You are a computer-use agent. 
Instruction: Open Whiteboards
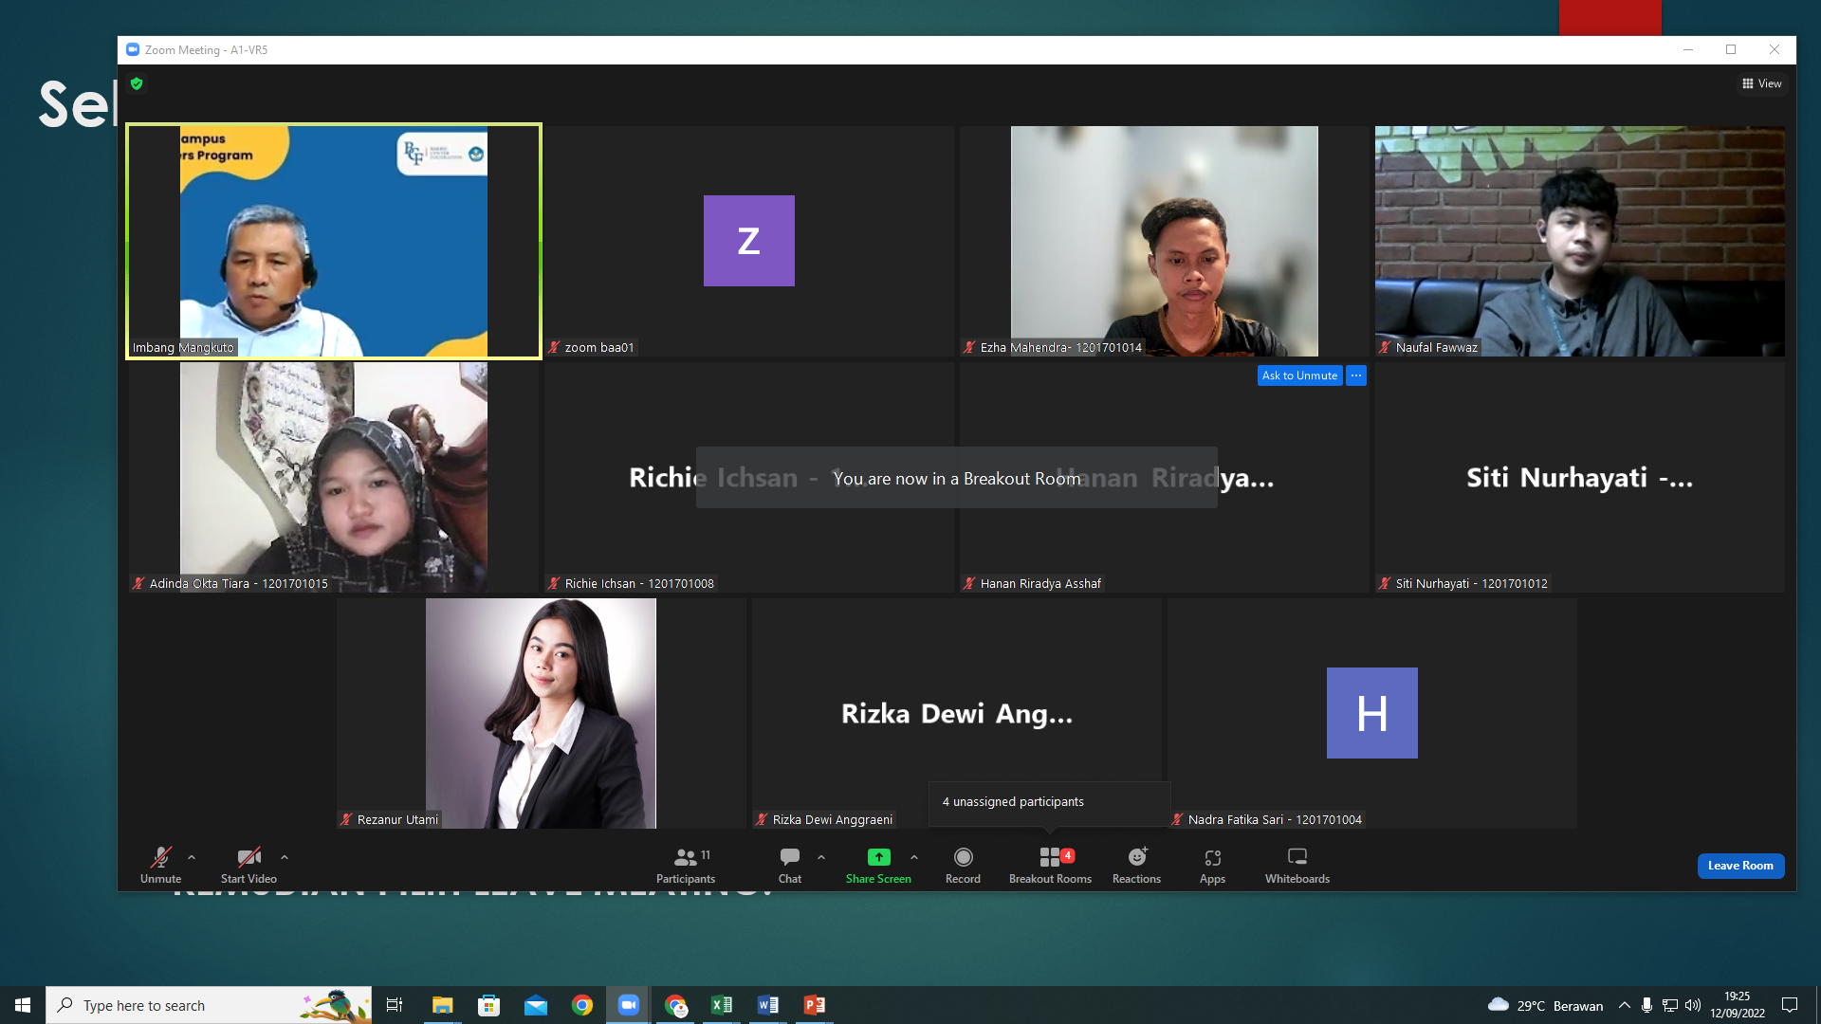click(1297, 865)
